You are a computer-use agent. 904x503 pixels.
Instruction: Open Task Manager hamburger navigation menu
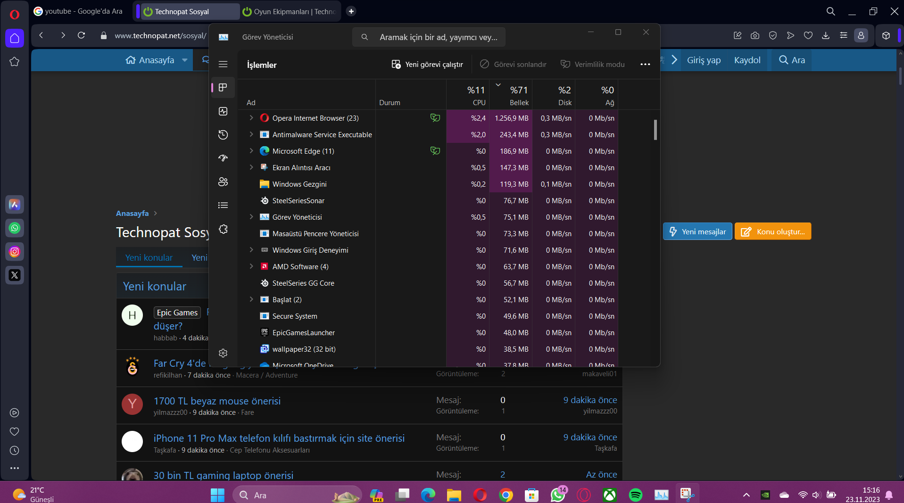click(223, 64)
